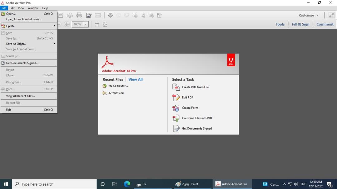Viewport: 337px width, 189px height.
Task: Choose Exit from the File menu
Action: (29, 110)
